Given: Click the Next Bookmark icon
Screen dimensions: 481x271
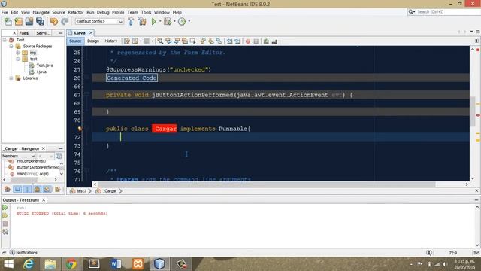Looking at the screenshot, I should 211,41.
